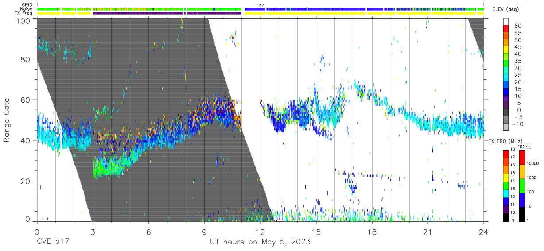The width and height of the screenshot is (544, 251).
Task: Click the Noise row label at top left
Action: pos(27,9)
